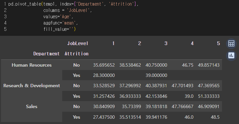239x124 pixels.
Task: Place cursor on the fill_value code line
Action: (x=60, y=29)
